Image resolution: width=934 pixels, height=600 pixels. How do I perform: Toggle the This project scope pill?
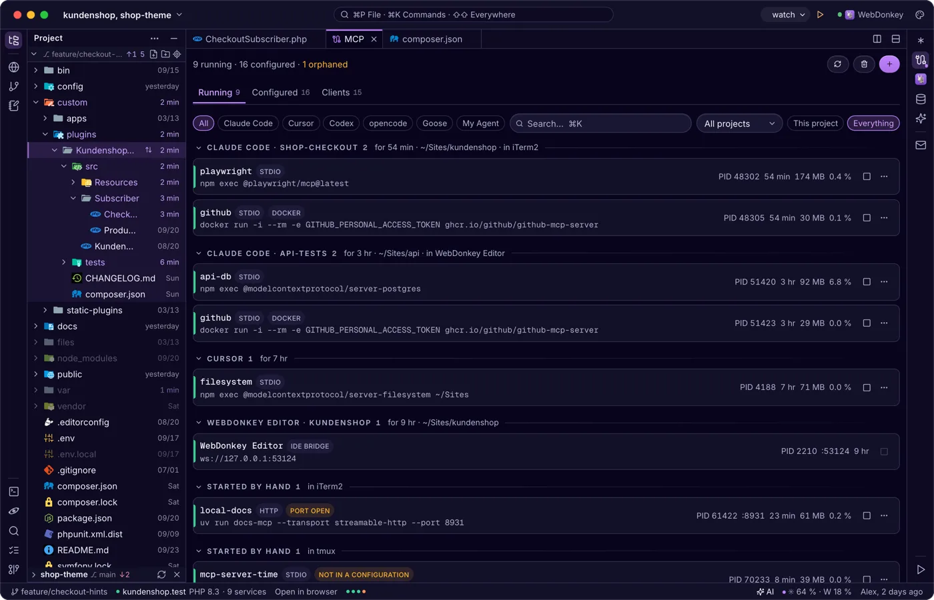pyautogui.click(x=815, y=123)
